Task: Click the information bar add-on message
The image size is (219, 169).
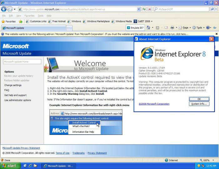Action: [x=96, y=34]
